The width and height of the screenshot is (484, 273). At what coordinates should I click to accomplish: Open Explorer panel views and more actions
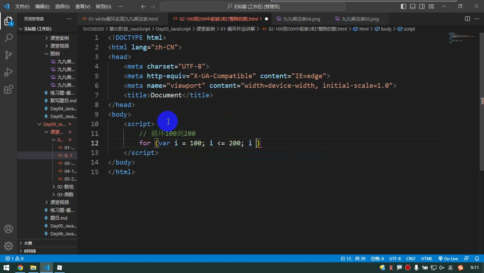coord(69,19)
